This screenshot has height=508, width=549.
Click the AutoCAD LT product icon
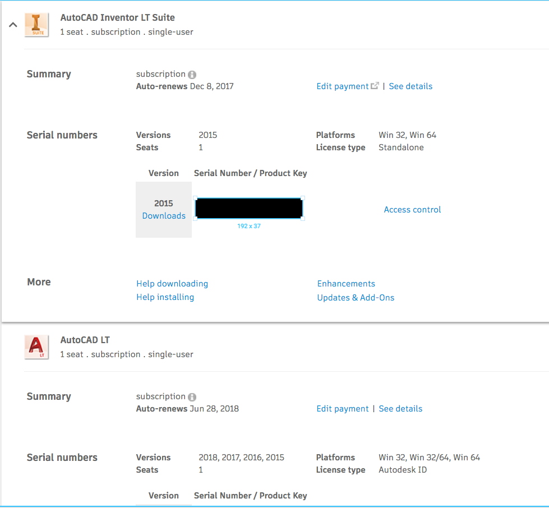[36, 347]
